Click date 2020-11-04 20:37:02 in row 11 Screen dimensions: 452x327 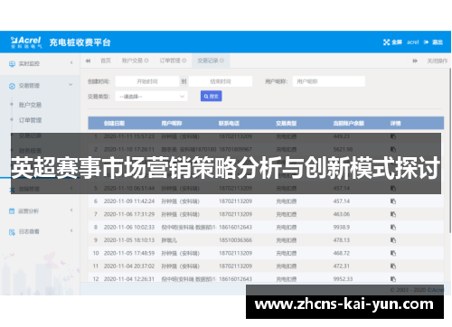click(x=129, y=266)
